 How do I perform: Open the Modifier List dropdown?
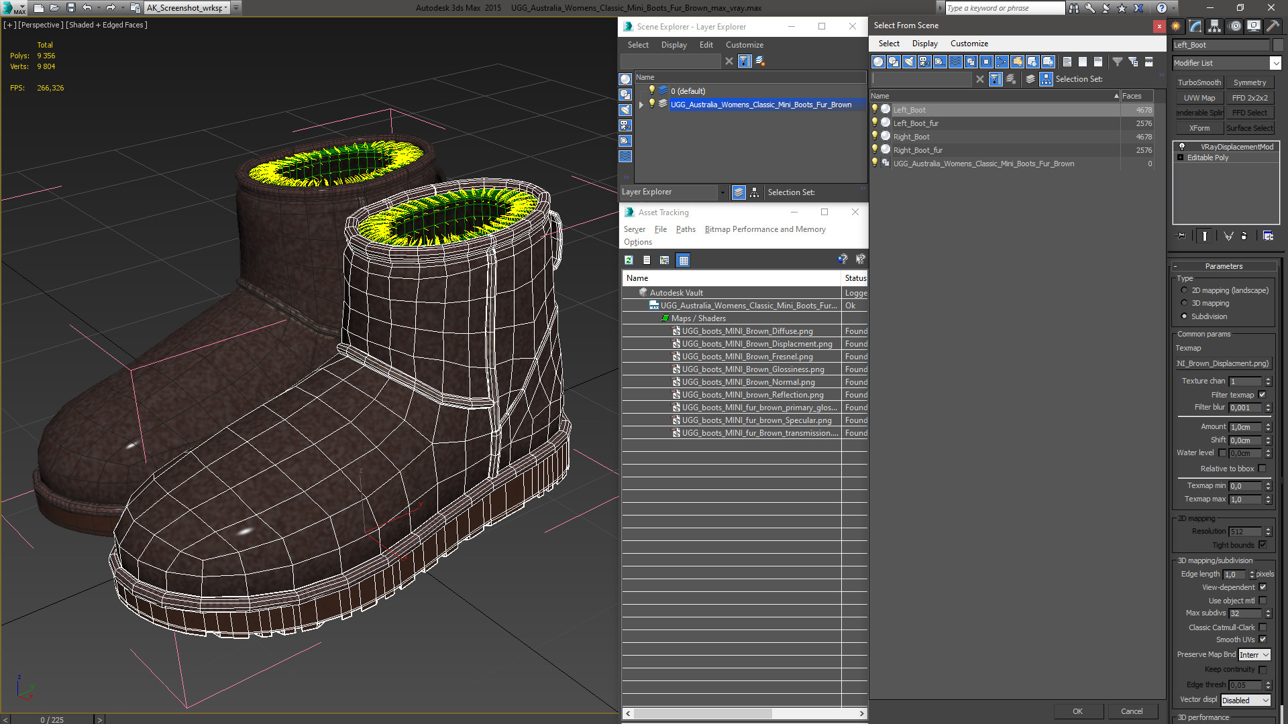point(1275,63)
